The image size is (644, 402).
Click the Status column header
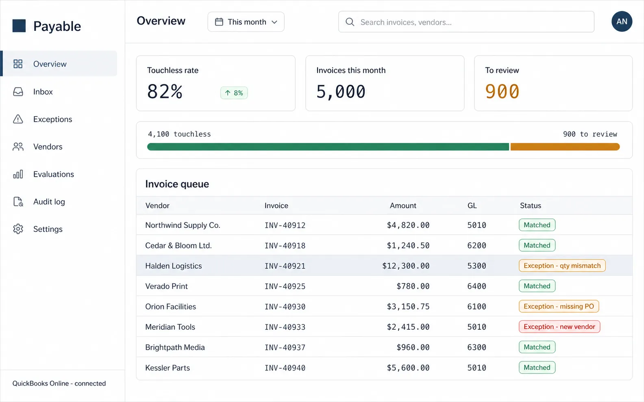[x=531, y=205]
